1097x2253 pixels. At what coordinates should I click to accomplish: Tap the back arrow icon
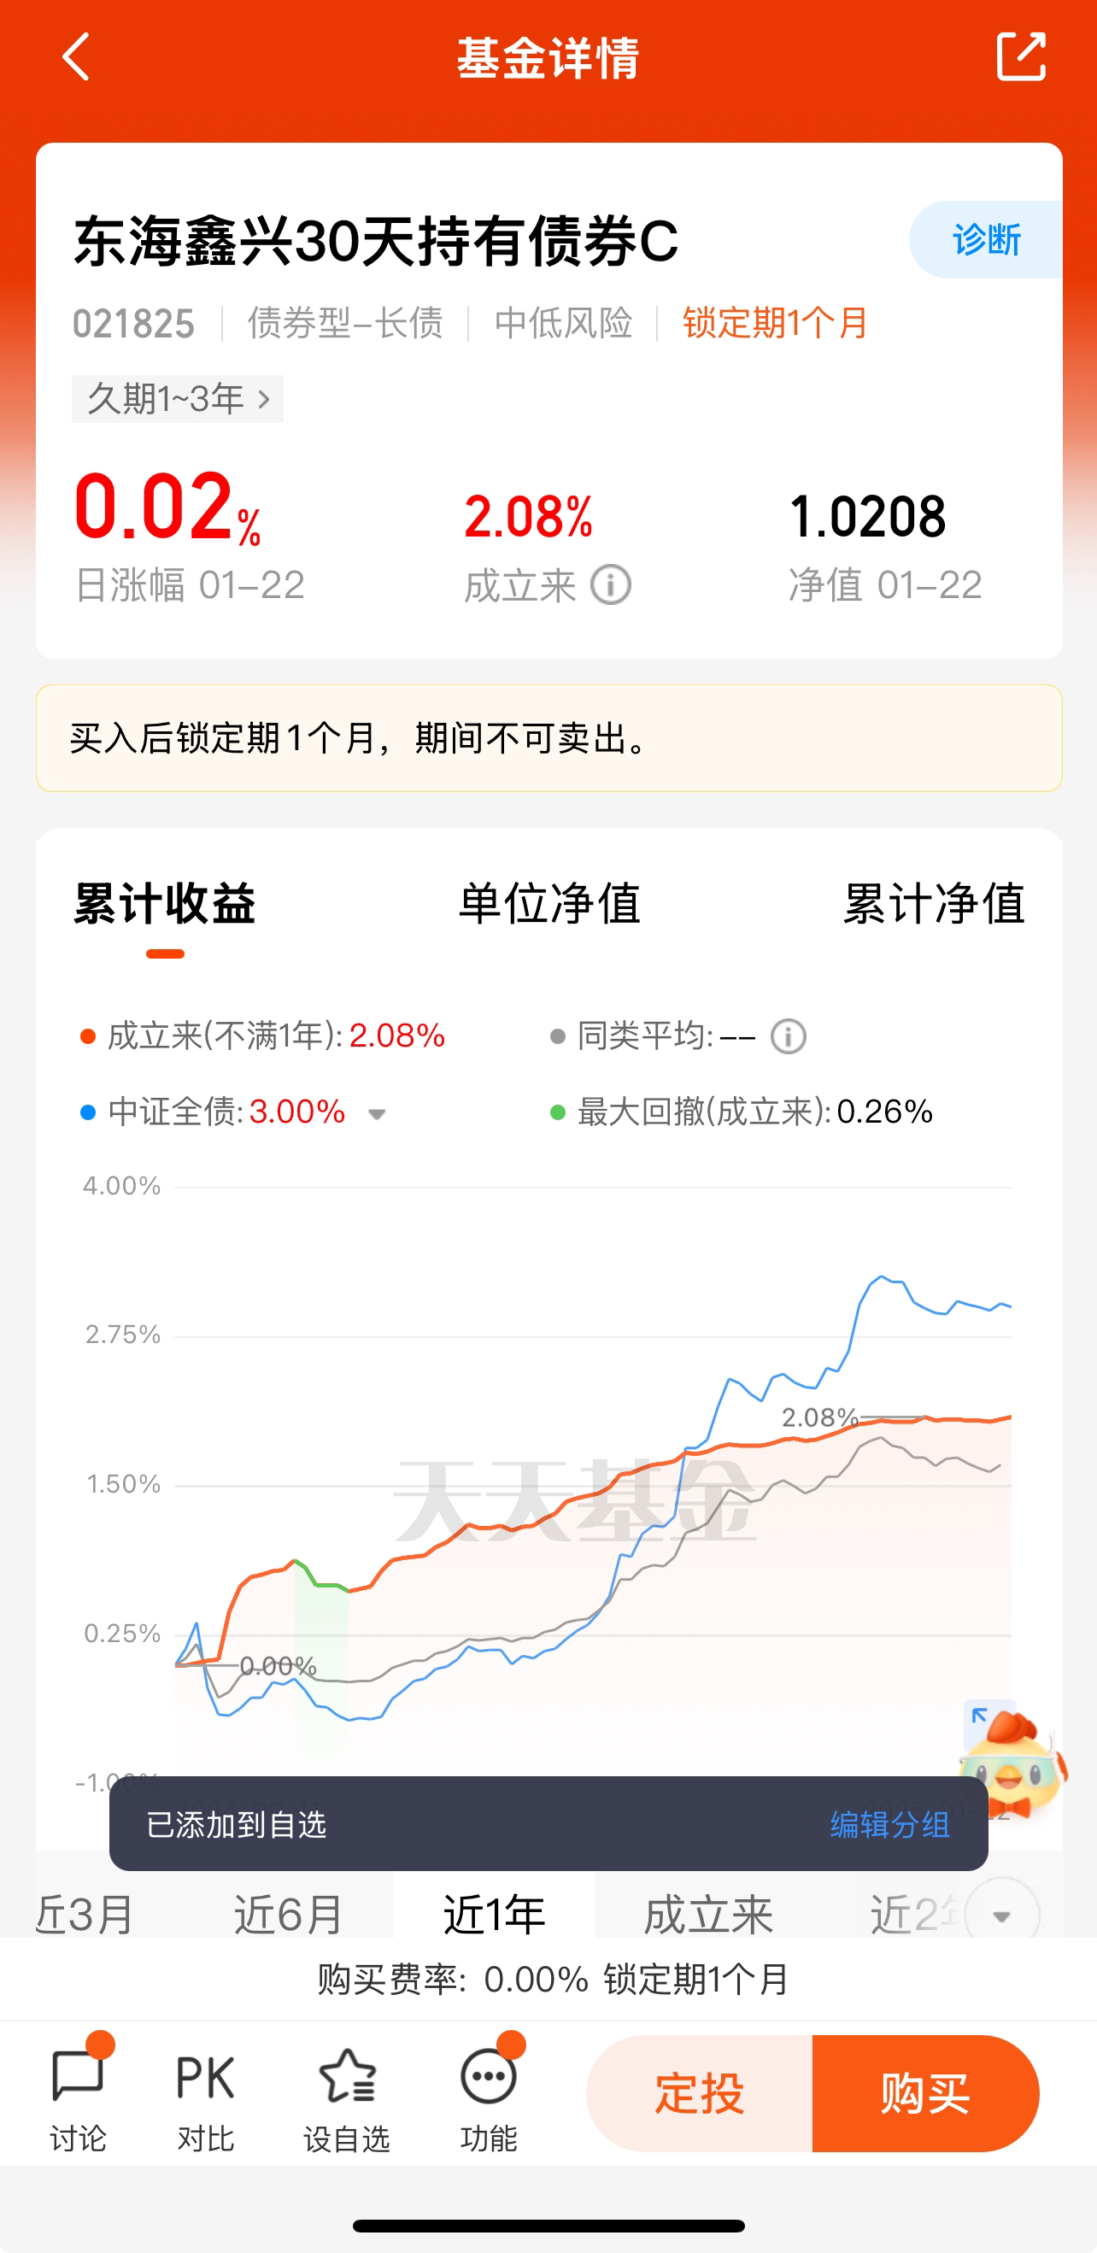pos(77,57)
